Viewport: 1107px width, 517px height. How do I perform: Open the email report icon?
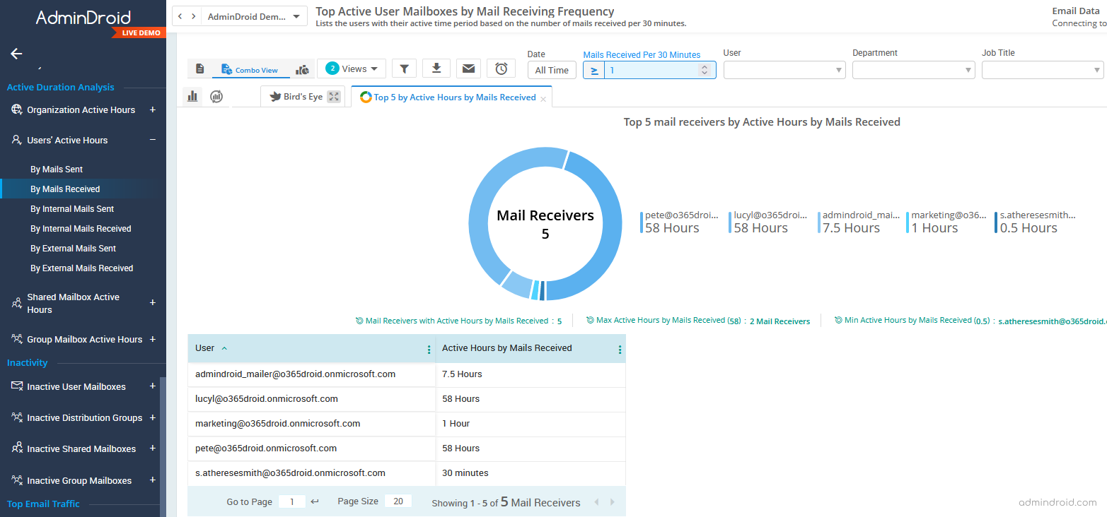[x=468, y=68]
